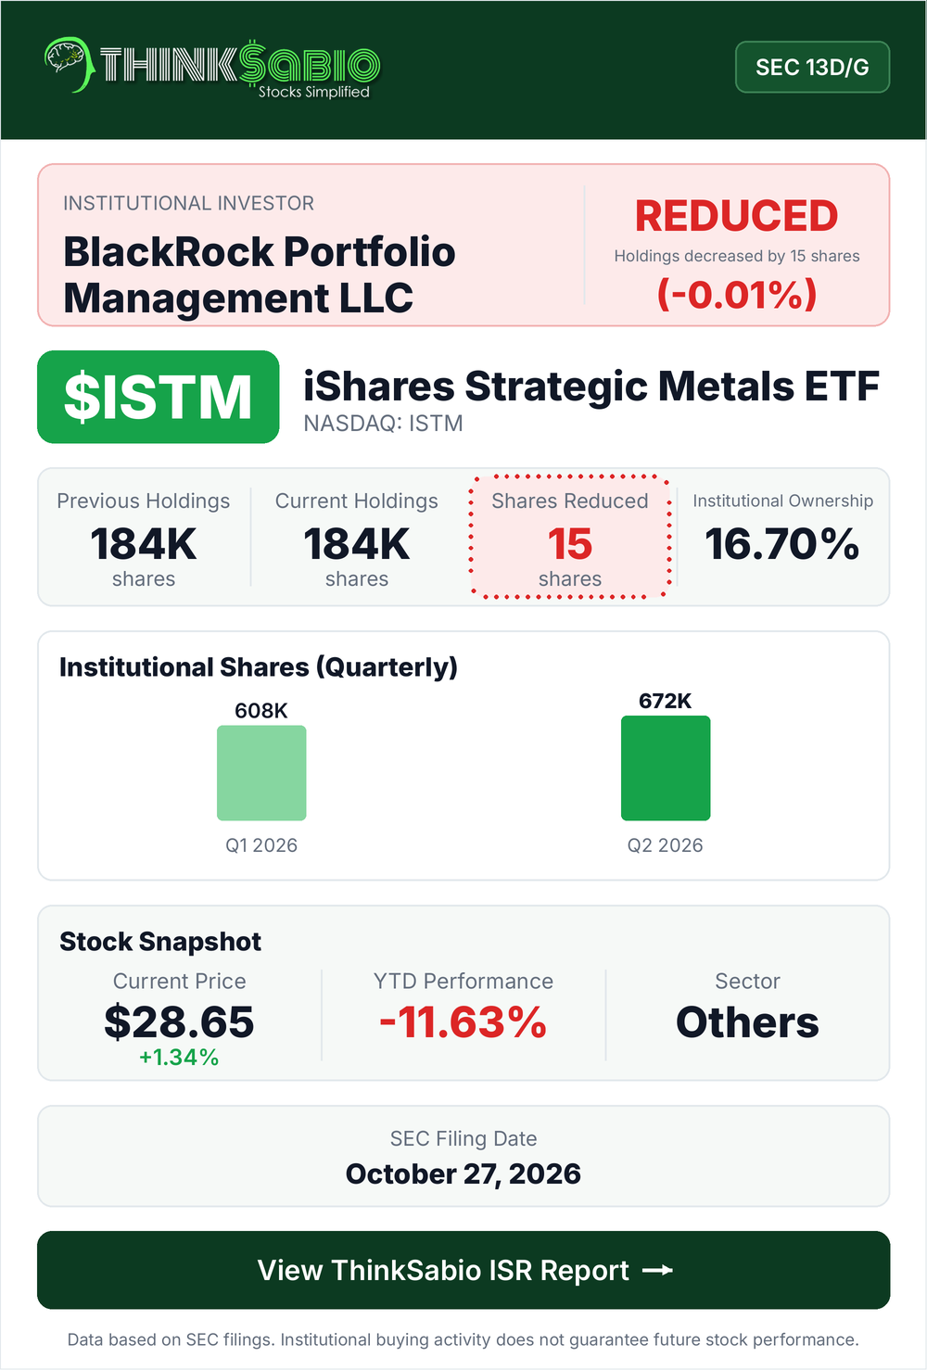
Task: Click the Previous Holdings 184K figure
Action: click(x=144, y=544)
